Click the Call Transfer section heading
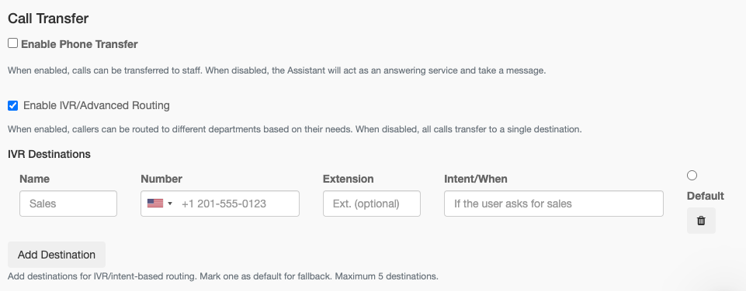Image resolution: width=746 pixels, height=291 pixels. [x=48, y=19]
